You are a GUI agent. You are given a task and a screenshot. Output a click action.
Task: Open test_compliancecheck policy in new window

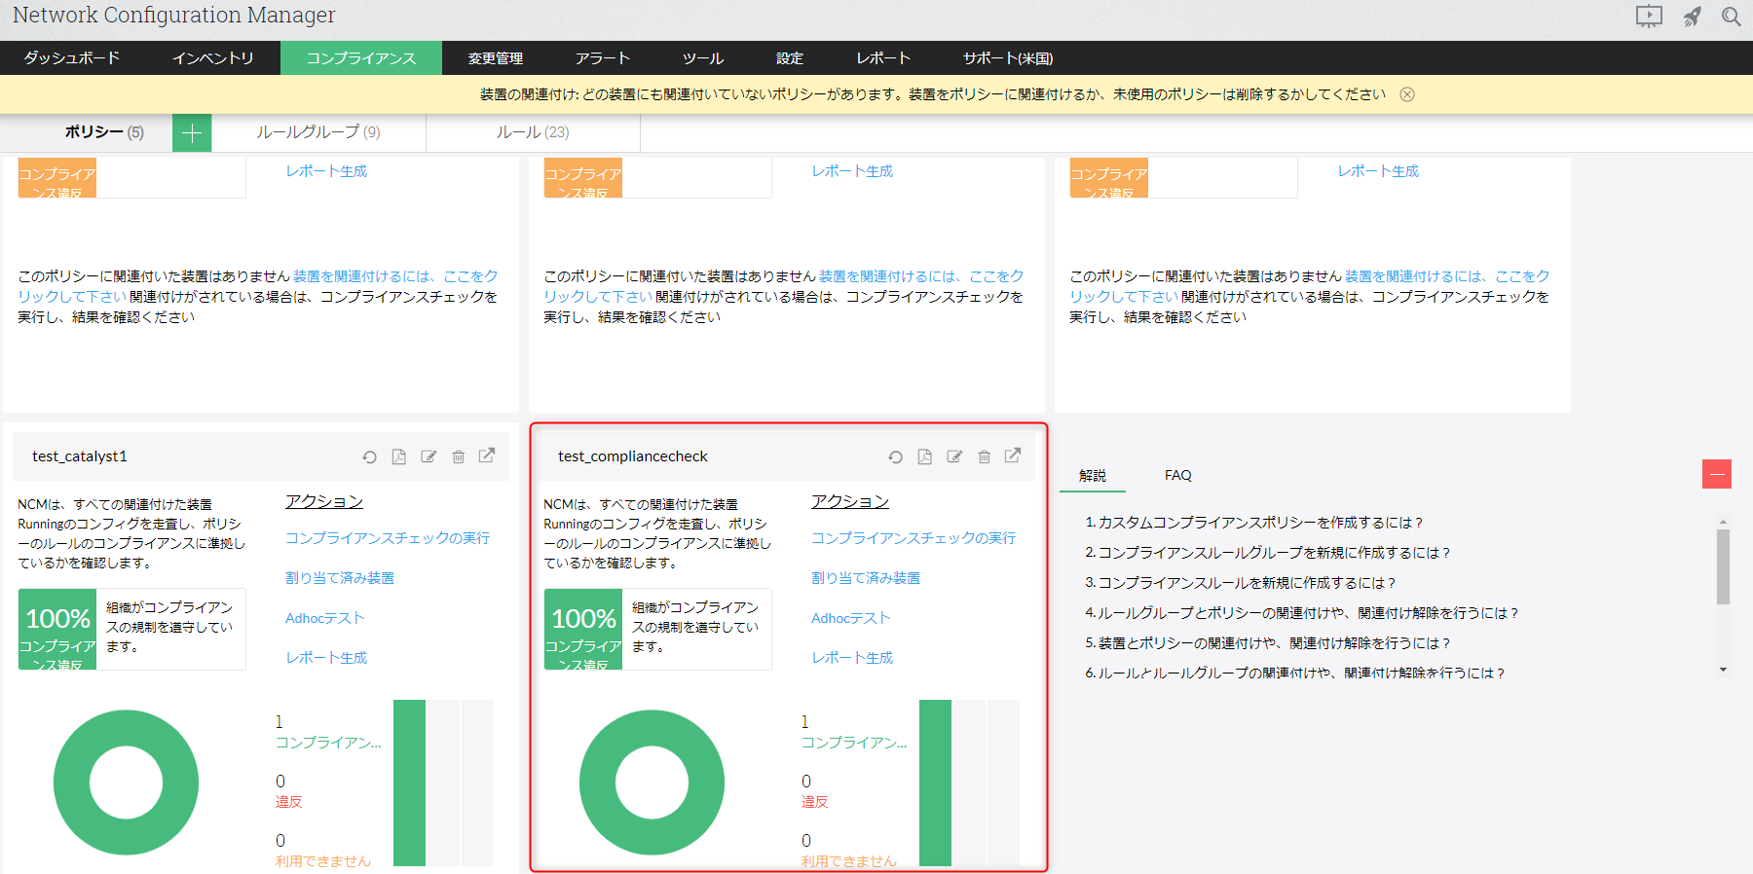pyautogui.click(x=1013, y=455)
